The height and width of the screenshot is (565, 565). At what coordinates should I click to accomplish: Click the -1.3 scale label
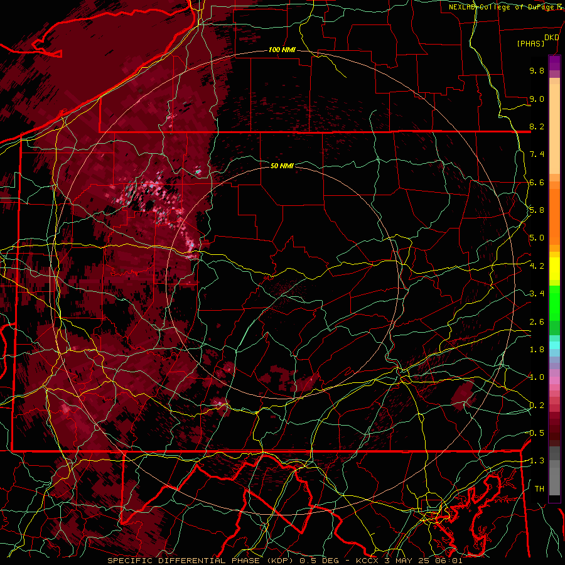coord(535,461)
